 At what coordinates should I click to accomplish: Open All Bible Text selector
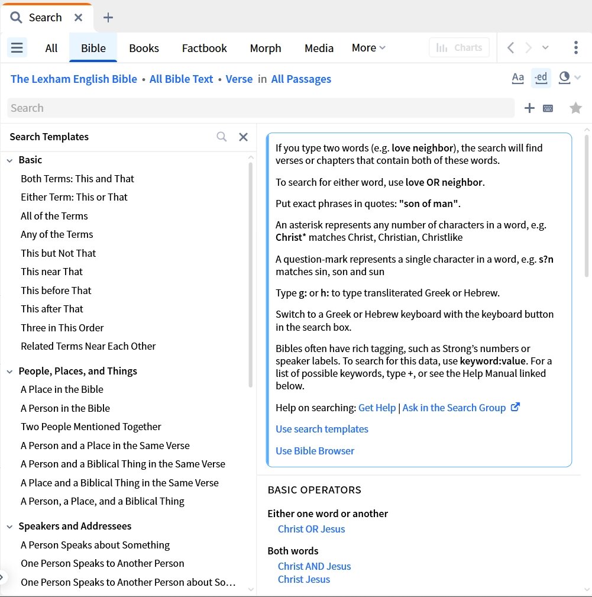point(181,79)
